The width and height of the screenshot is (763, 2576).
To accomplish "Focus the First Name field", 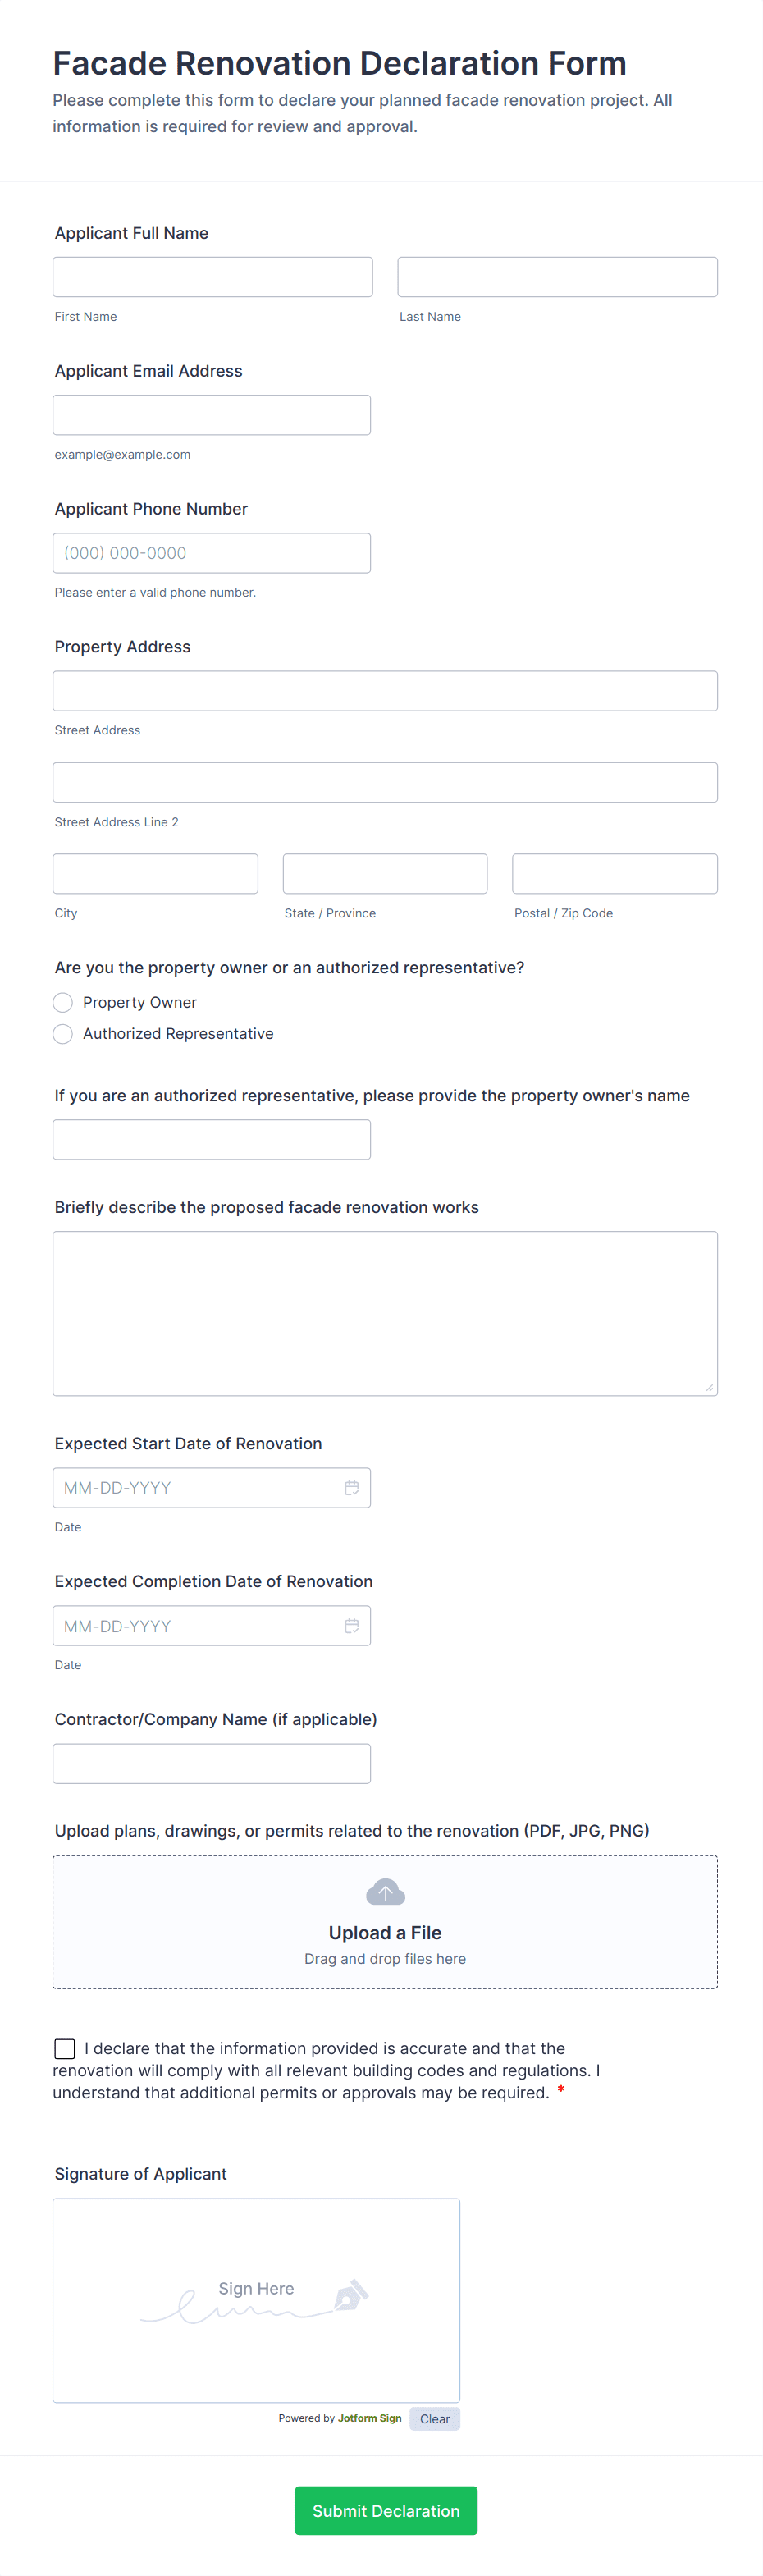I will click(x=212, y=277).
